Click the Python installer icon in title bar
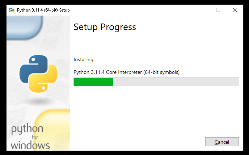 [12, 10]
